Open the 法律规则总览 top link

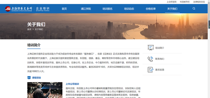coord(199,2)
